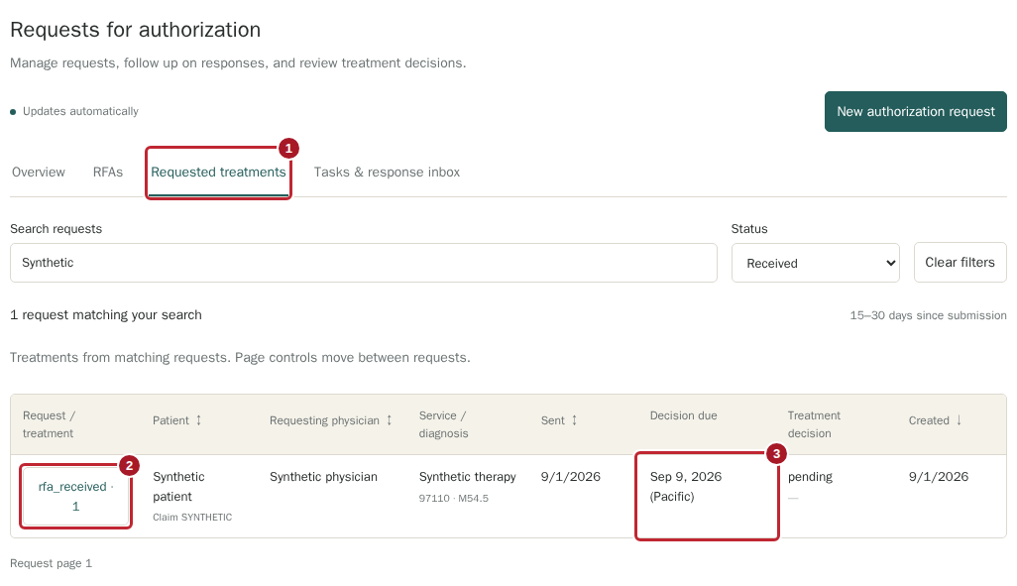
Task: Sort table by Patient column
Action: (177, 420)
